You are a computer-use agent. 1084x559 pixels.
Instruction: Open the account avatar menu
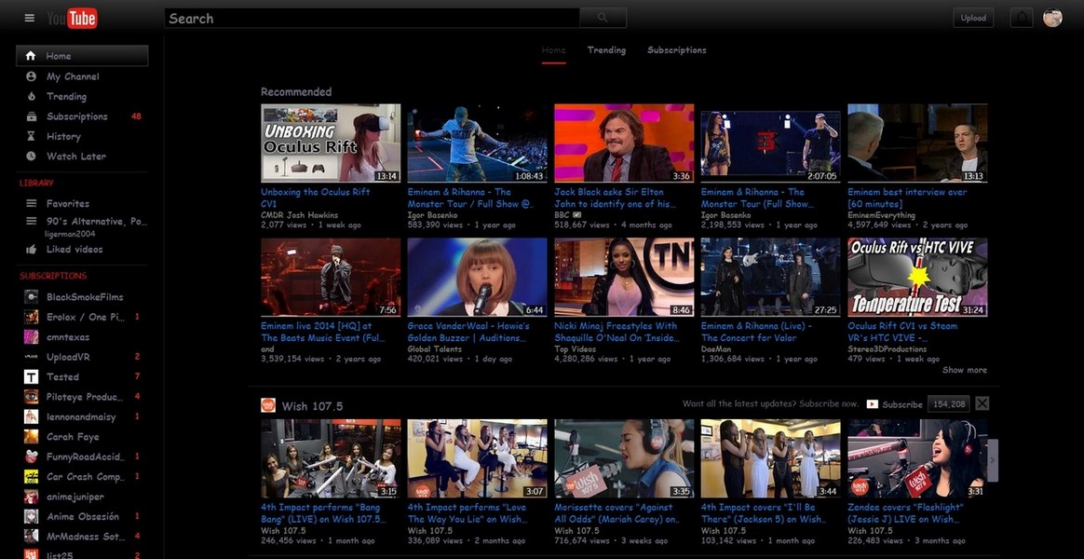pyautogui.click(x=1052, y=18)
